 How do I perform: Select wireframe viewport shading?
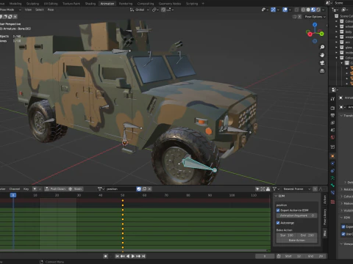[303, 10]
